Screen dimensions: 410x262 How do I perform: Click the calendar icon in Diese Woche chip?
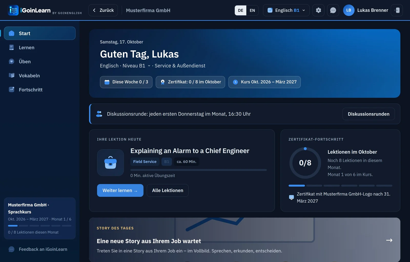pos(107,82)
